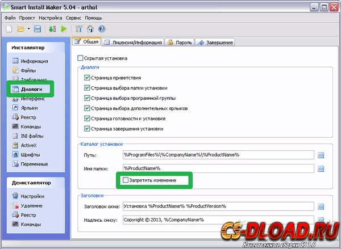Select Файлы in the installer sidebar
The image size is (341, 249).
pos(24,70)
